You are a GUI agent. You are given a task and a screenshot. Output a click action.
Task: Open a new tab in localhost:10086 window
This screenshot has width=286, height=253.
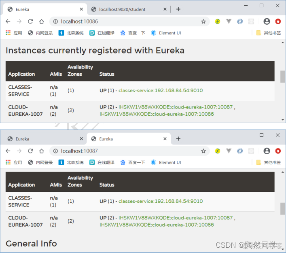click(178, 9)
